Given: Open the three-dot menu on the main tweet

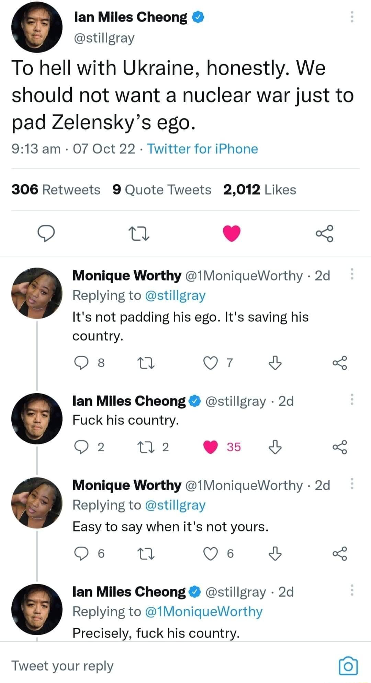Looking at the screenshot, I should (x=351, y=16).
